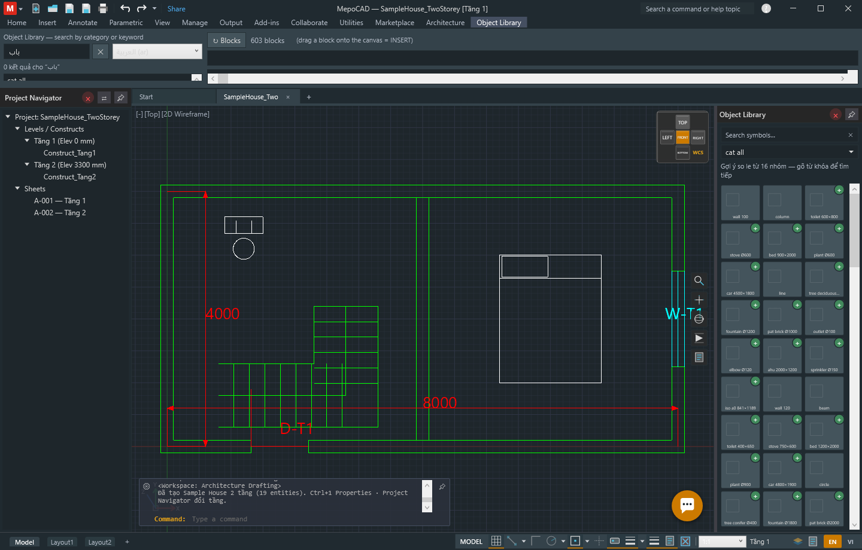The width and height of the screenshot is (862, 550).
Task: Toggle polar tracking in the status bar
Action: 551,541
